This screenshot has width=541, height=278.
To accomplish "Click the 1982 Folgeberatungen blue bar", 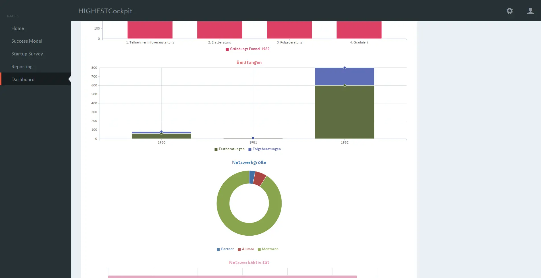I will (344, 77).
